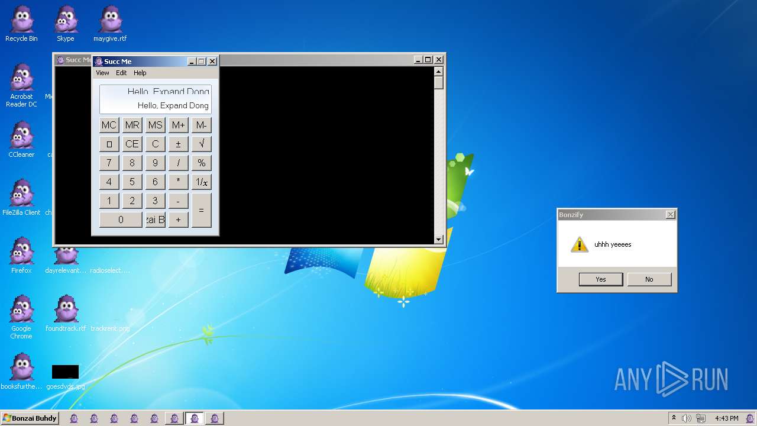Click the network icon in the system tray
The height and width of the screenshot is (426, 757).
[x=700, y=418]
